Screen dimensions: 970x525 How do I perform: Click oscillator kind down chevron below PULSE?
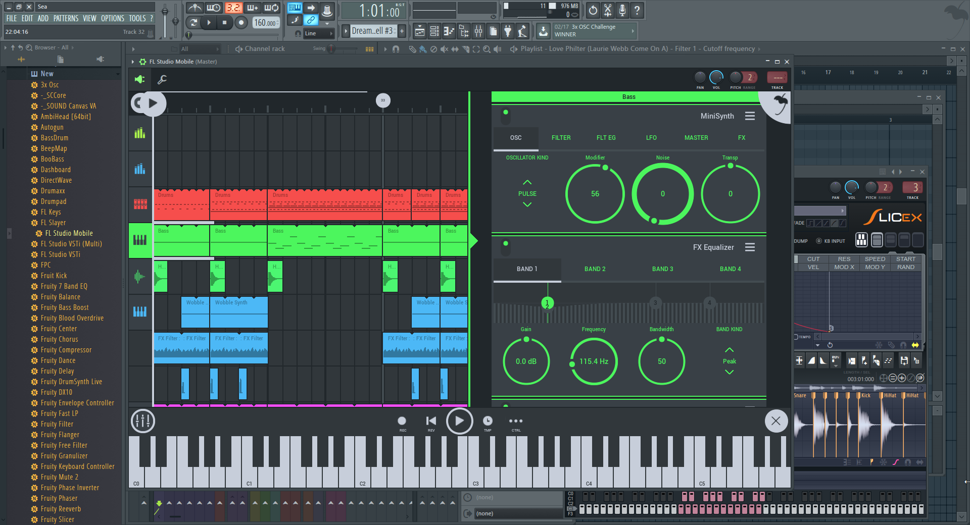click(527, 204)
